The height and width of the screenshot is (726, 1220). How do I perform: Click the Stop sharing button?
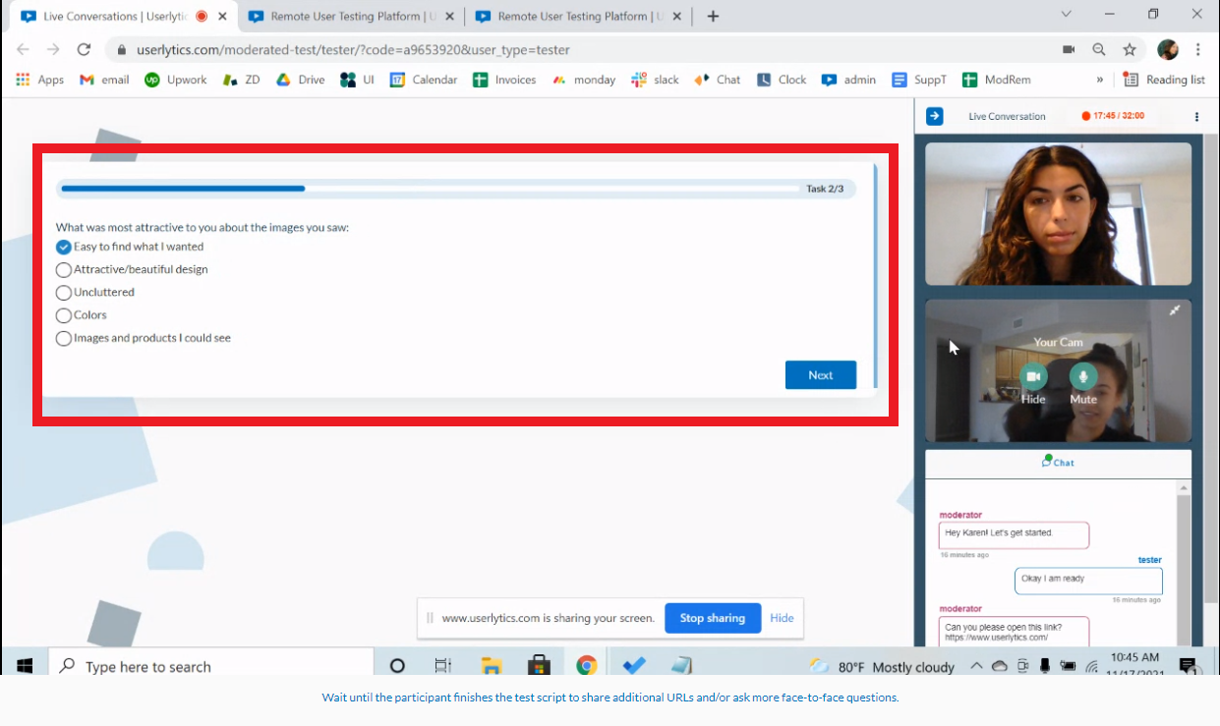tap(713, 618)
